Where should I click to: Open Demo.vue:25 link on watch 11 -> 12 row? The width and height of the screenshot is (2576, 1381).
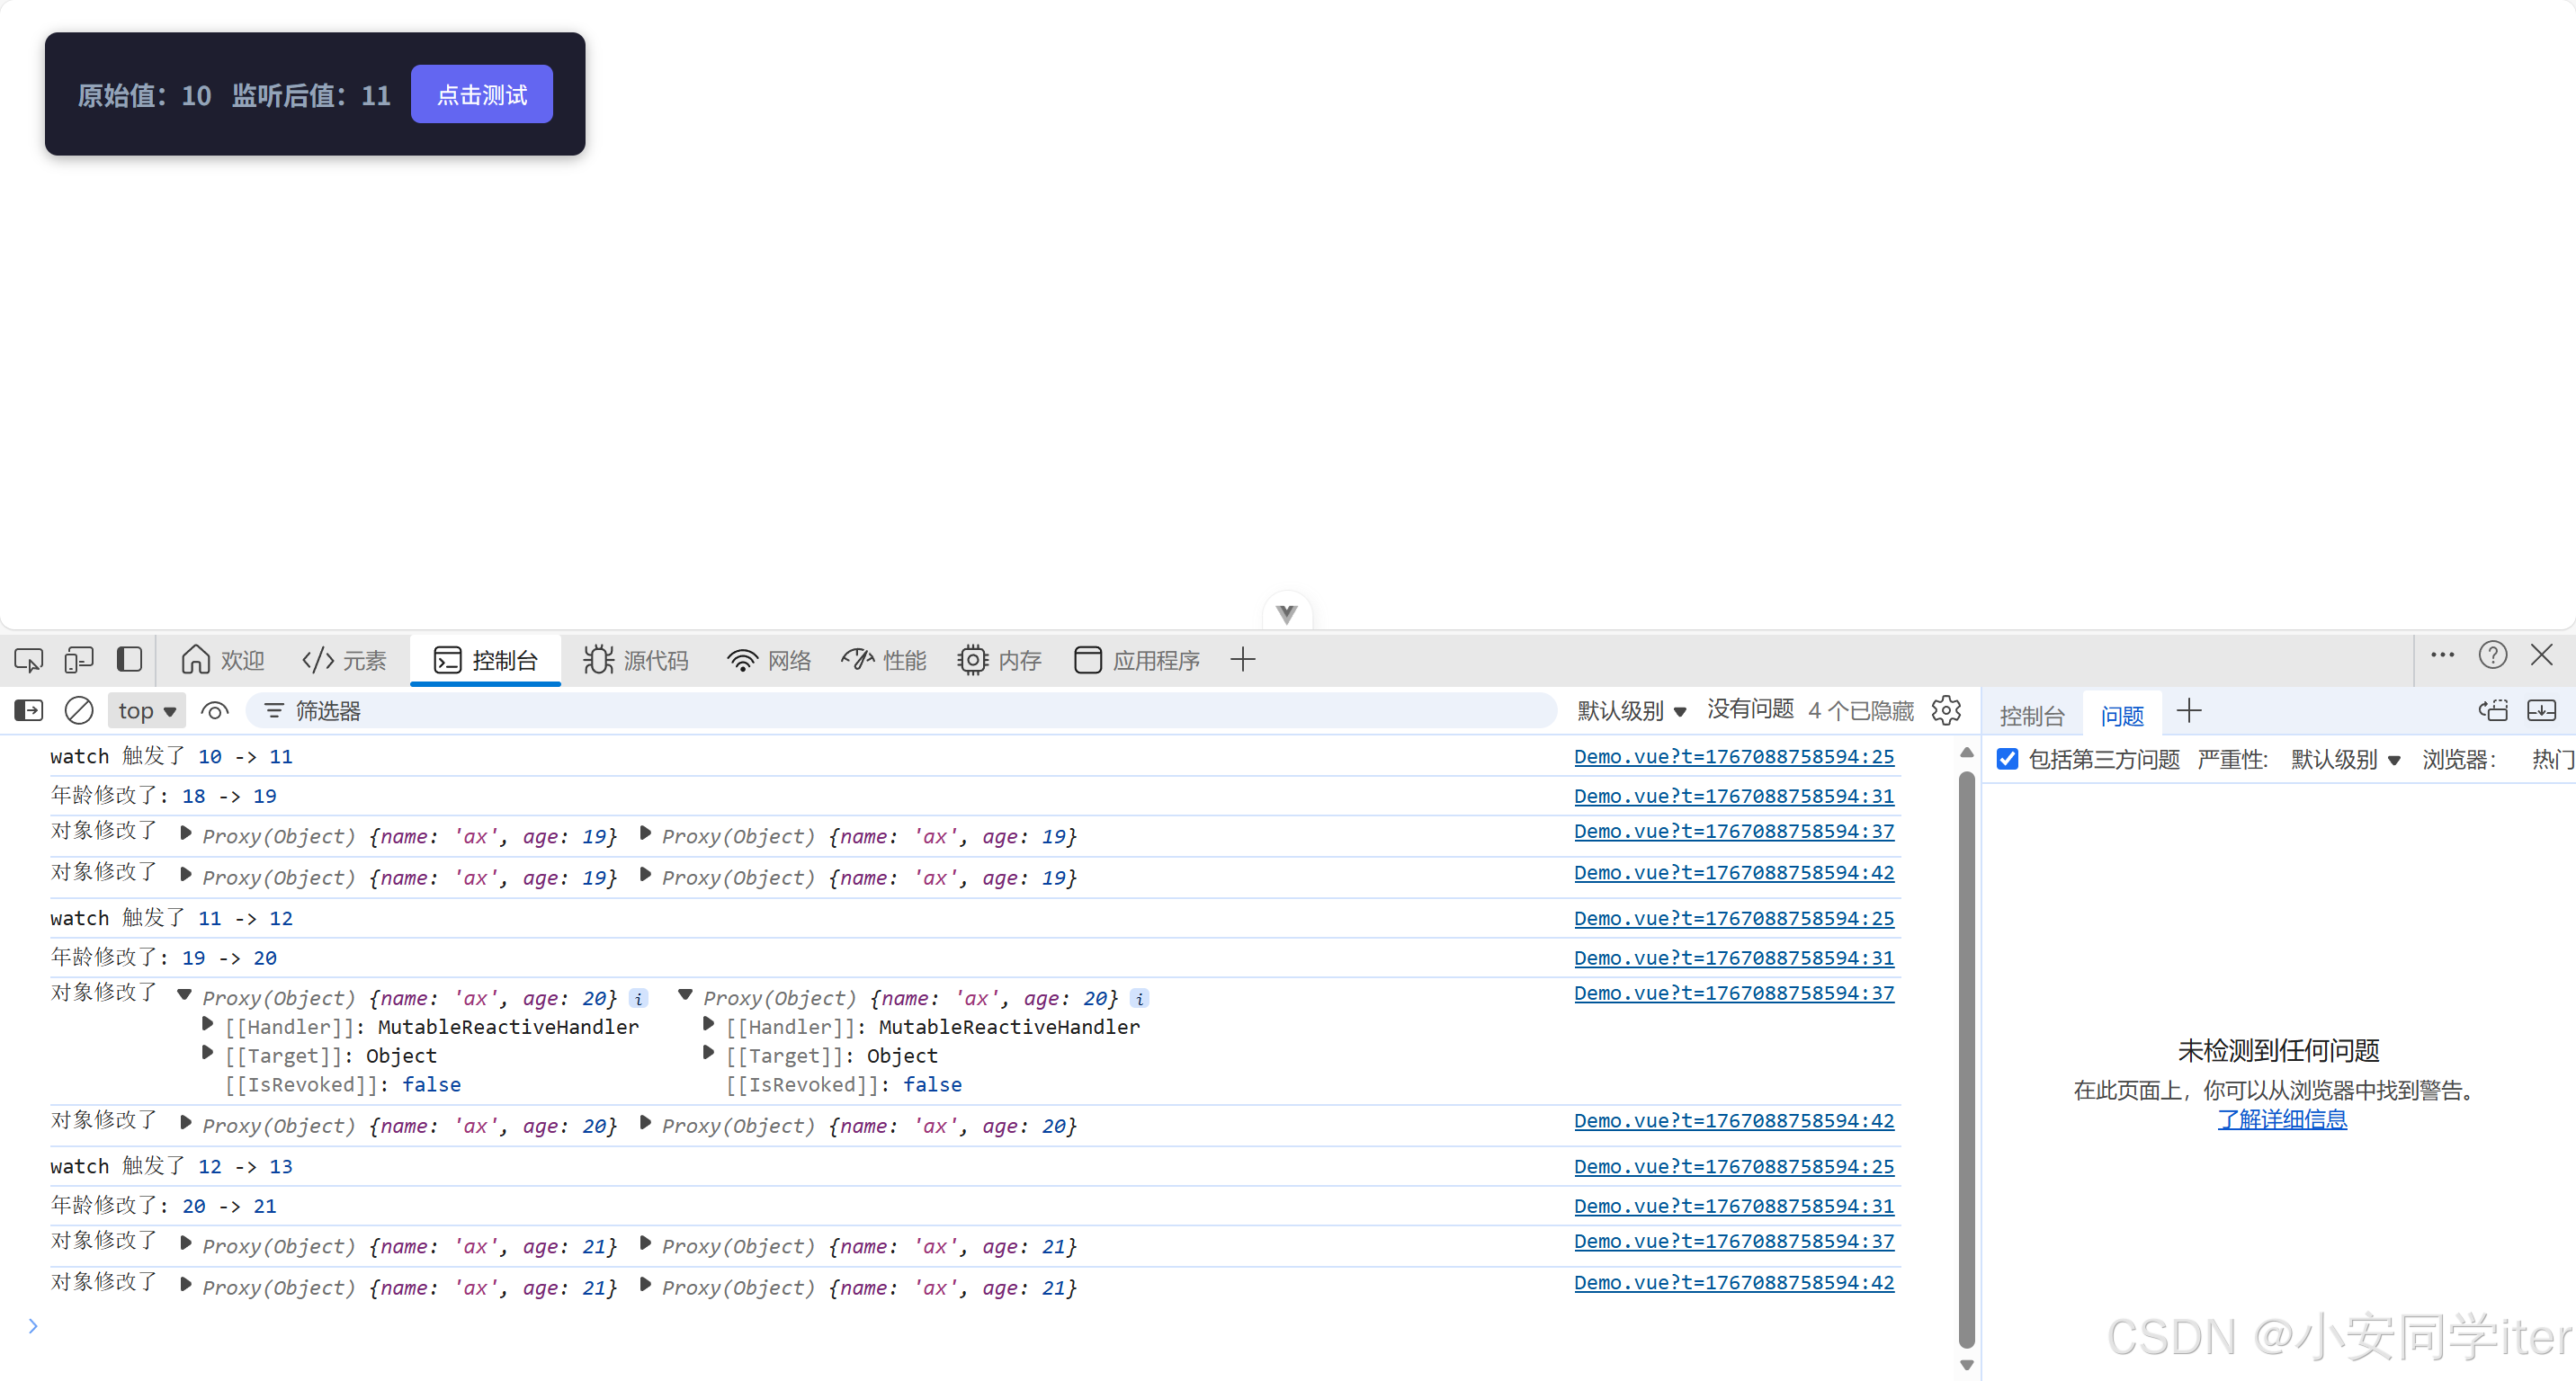1734,918
